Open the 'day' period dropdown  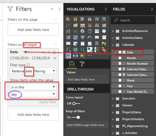[x=33, y=94]
